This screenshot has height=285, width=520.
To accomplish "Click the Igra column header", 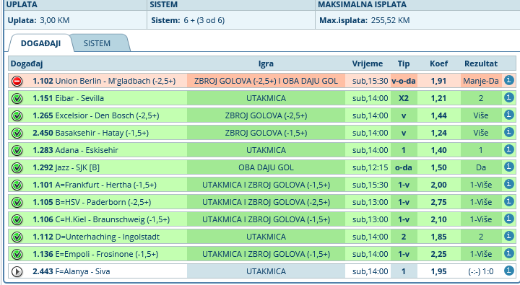I will (266, 63).
